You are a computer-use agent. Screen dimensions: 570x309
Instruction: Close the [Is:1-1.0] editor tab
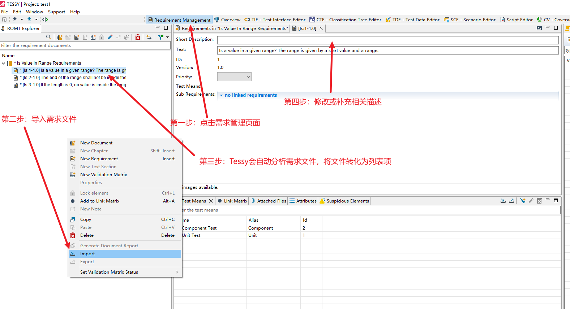coord(321,28)
